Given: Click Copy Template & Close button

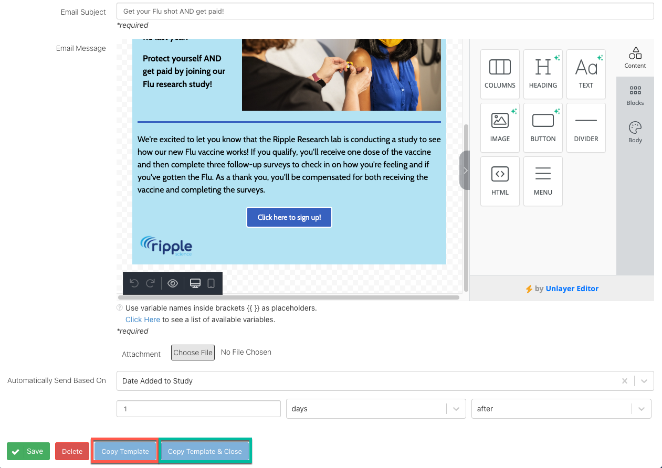Looking at the screenshot, I should 205,451.
